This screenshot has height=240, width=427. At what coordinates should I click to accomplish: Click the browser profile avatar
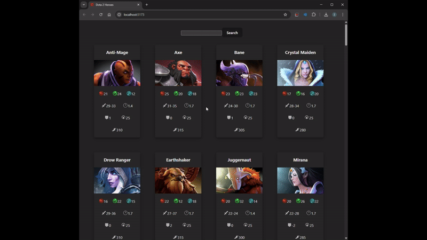(334, 15)
